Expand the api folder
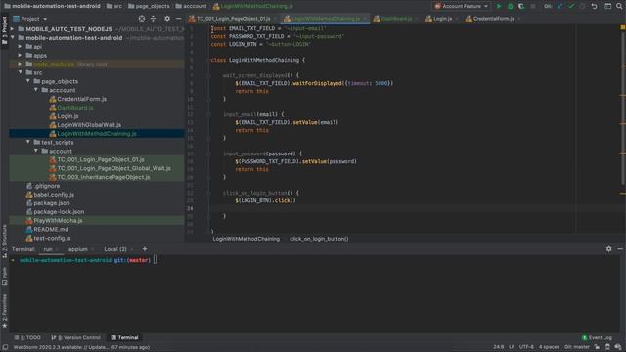Screen dimensions: 626x352 [20, 47]
